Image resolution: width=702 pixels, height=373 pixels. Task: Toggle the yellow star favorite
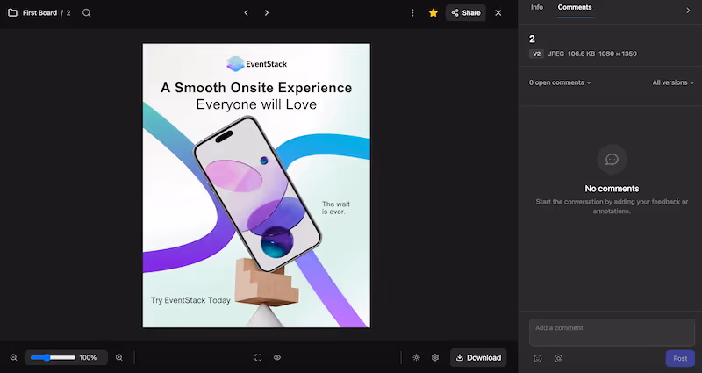[433, 12]
